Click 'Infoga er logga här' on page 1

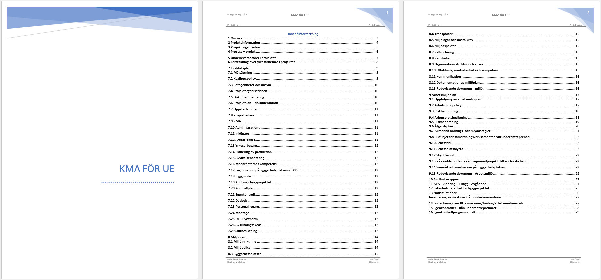[x=237, y=15]
